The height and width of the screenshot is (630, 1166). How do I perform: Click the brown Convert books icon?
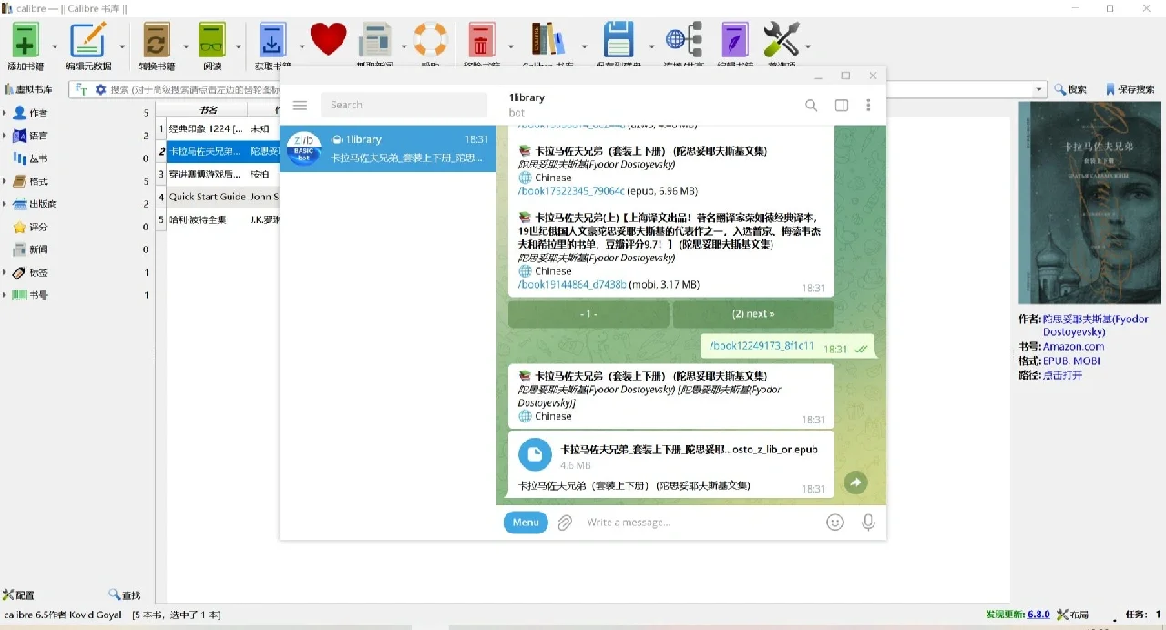[157, 40]
